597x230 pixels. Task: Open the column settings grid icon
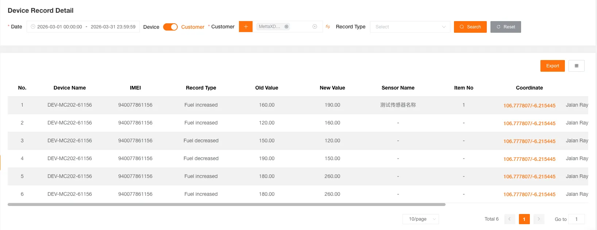coord(577,66)
